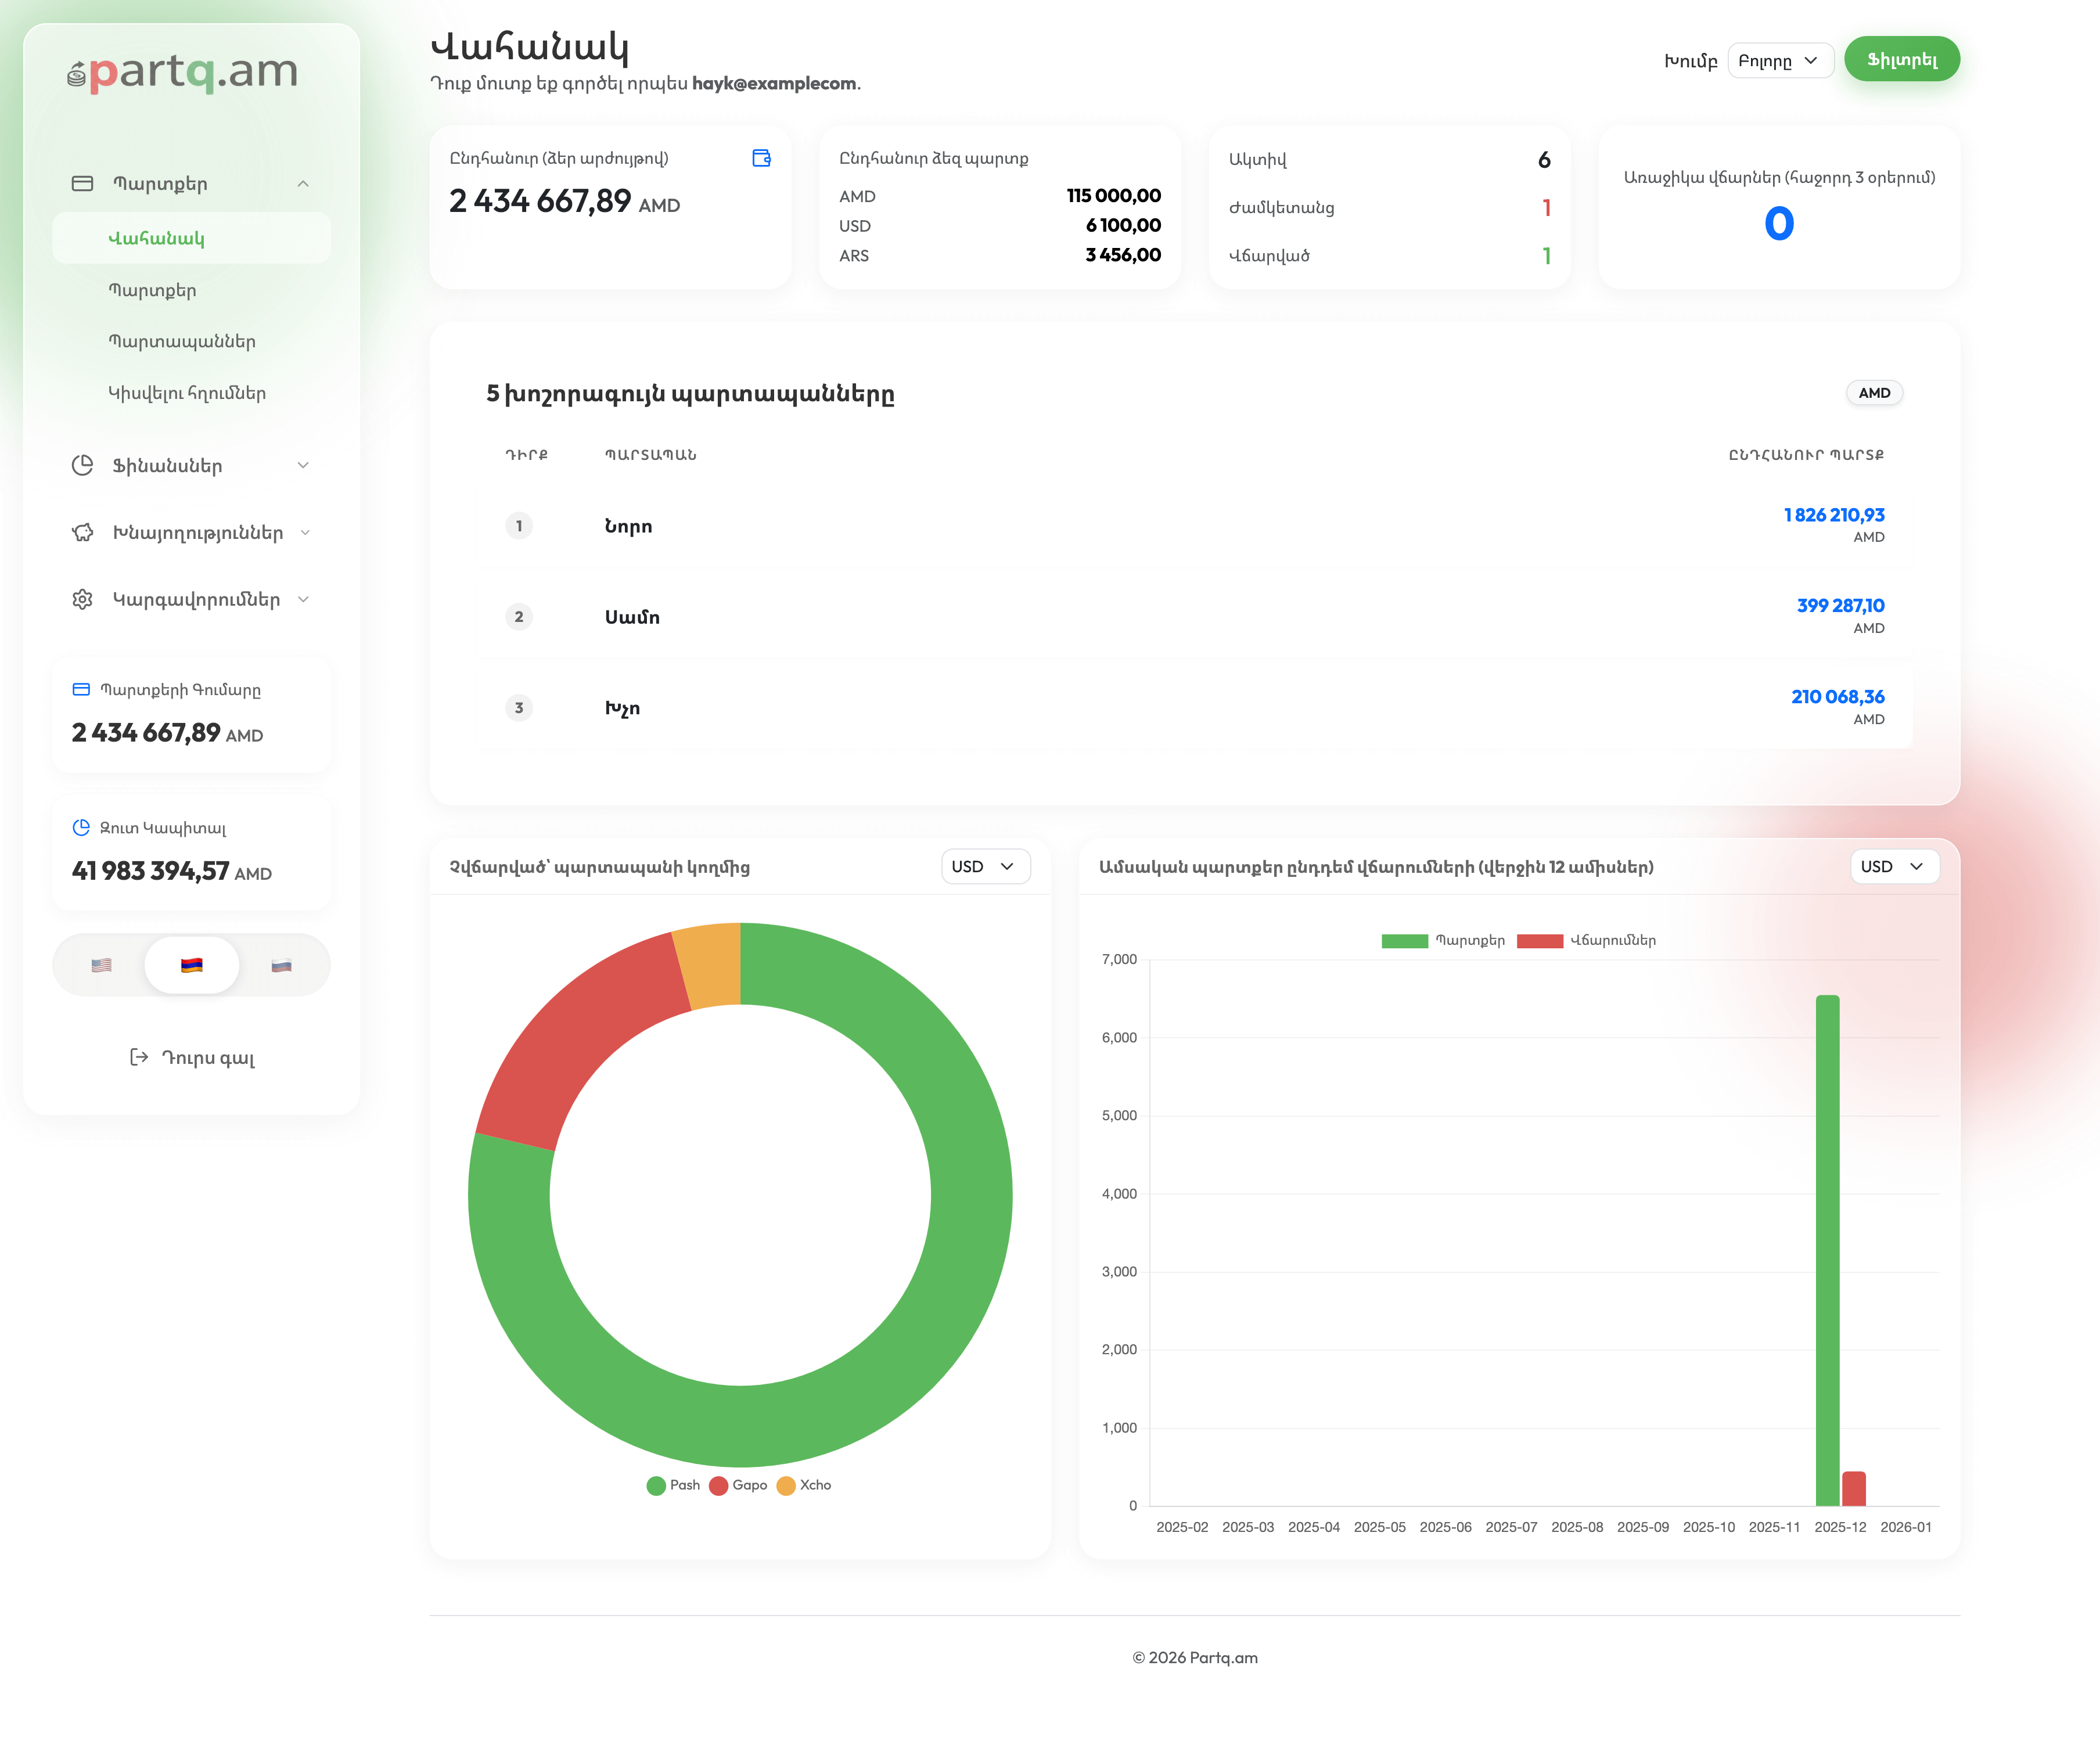Click the card icon in Debts Total widget

click(x=81, y=689)
